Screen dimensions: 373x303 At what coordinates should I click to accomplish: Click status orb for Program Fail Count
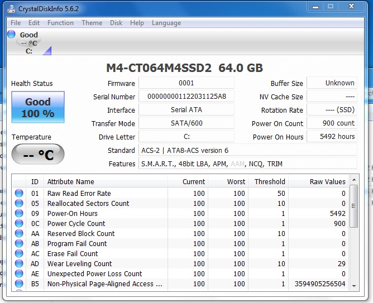click(x=19, y=243)
